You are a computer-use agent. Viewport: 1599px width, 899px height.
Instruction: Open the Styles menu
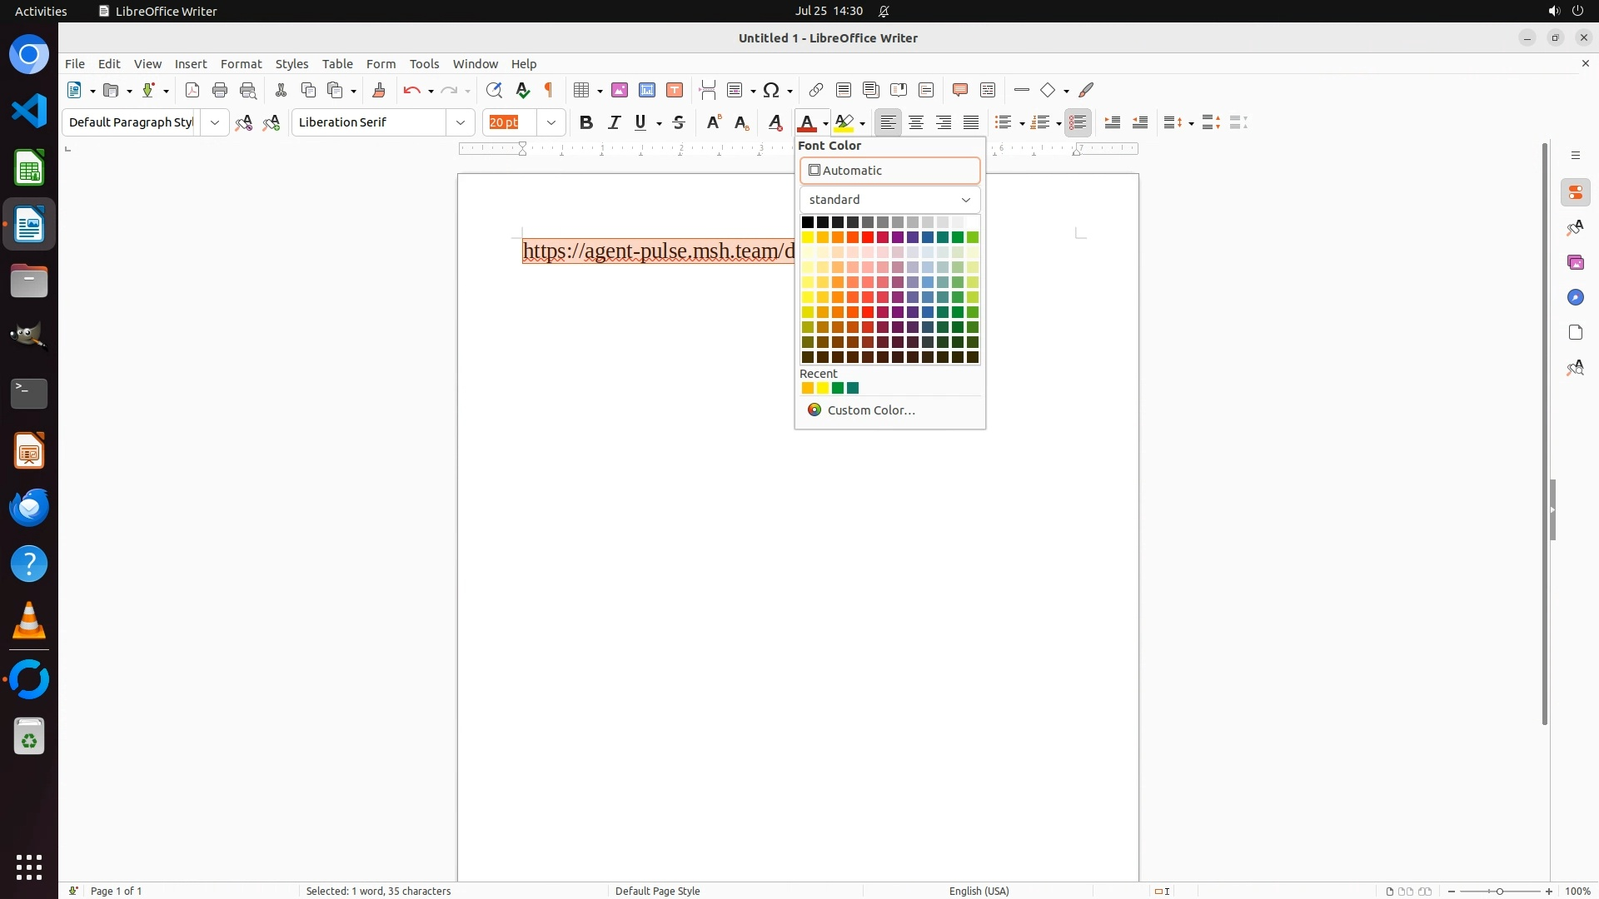coord(291,64)
